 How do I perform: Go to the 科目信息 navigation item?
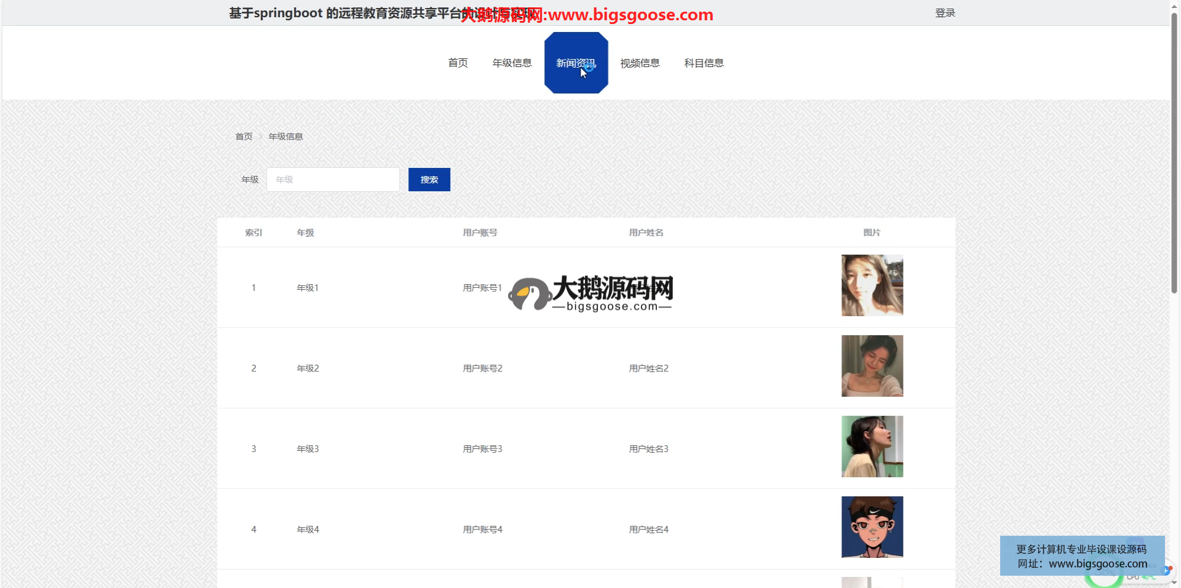(704, 63)
